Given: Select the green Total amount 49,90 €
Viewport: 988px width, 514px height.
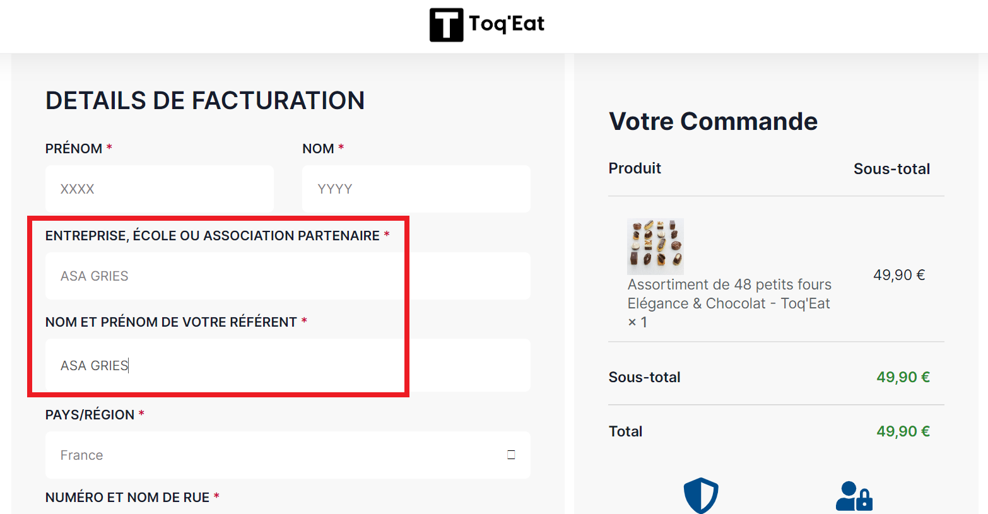Looking at the screenshot, I should point(903,431).
